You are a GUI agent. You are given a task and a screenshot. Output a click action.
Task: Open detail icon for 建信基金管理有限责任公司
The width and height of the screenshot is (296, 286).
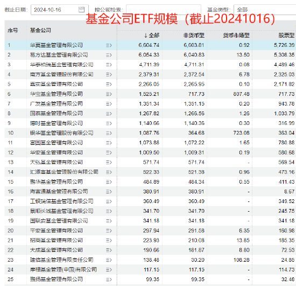109,260
